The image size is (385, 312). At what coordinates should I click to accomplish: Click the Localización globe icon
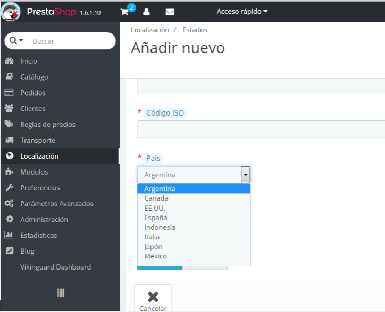10,156
